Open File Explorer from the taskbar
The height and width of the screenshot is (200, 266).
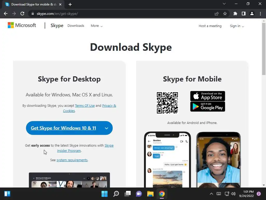click(x=150, y=194)
